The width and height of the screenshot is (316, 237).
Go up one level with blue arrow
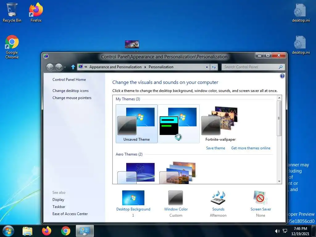[x=73, y=67]
